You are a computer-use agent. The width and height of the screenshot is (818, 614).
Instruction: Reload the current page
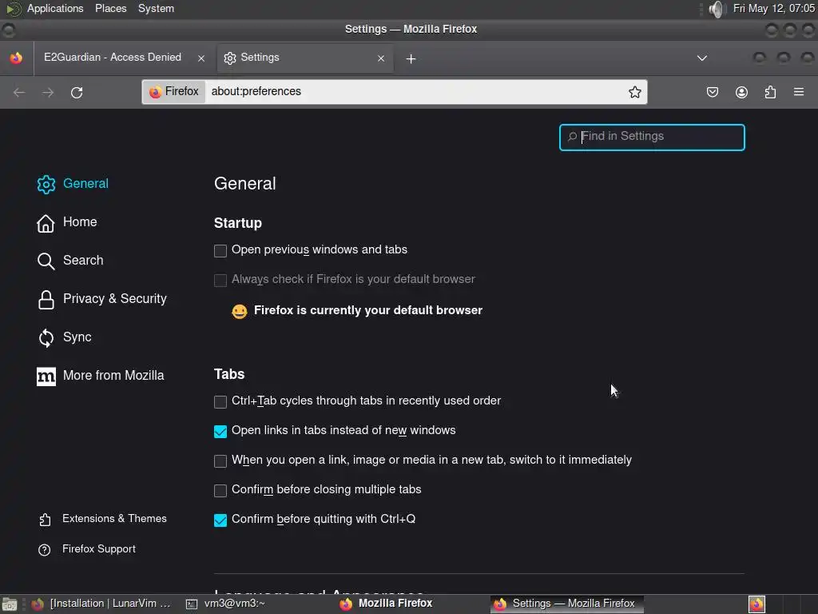(x=77, y=93)
